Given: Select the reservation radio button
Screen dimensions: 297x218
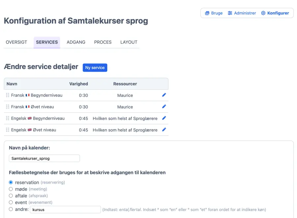Looking at the screenshot, I should tap(11, 182).
